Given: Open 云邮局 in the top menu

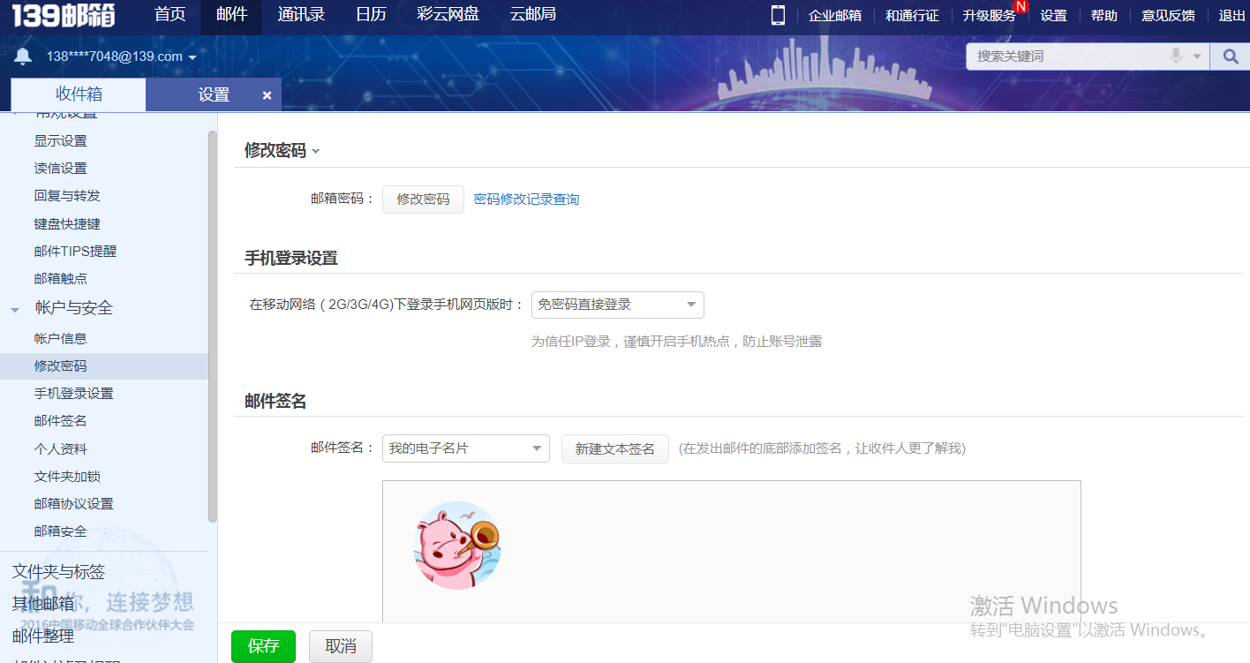Looking at the screenshot, I should [x=533, y=15].
